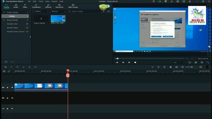Viewport: 212px width, 119px height.
Task: Open the File menu
Action: [29, 1]
